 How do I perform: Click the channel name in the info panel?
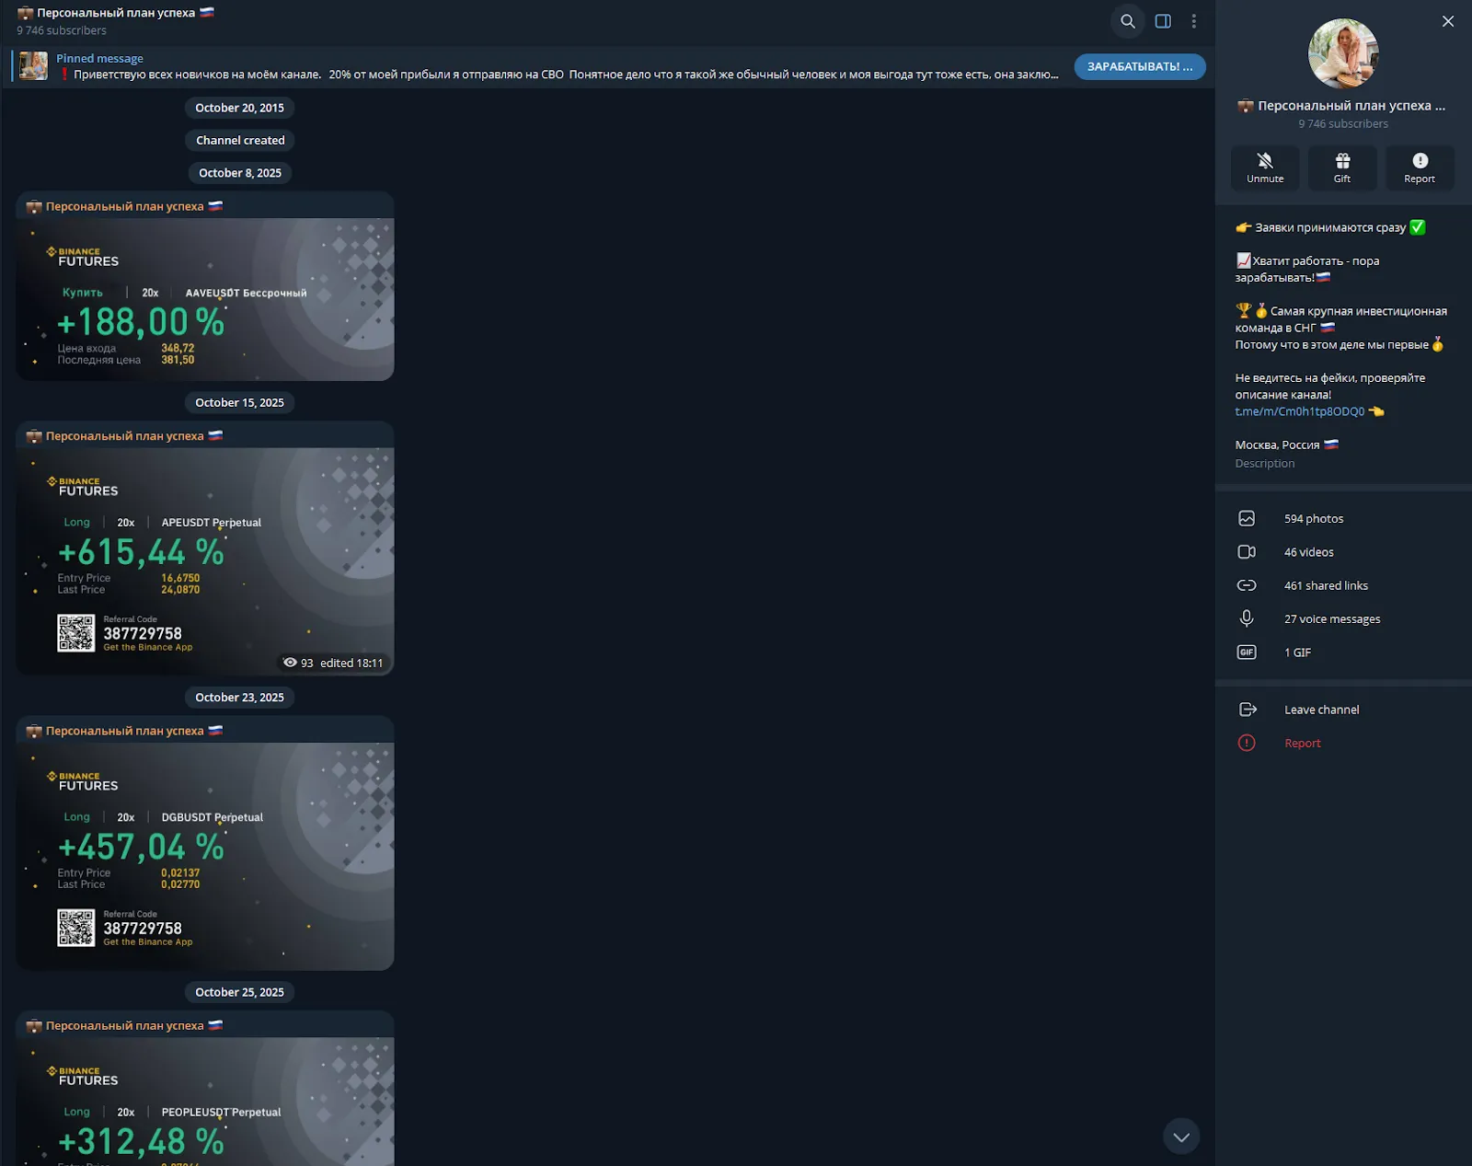point(1342,106)
